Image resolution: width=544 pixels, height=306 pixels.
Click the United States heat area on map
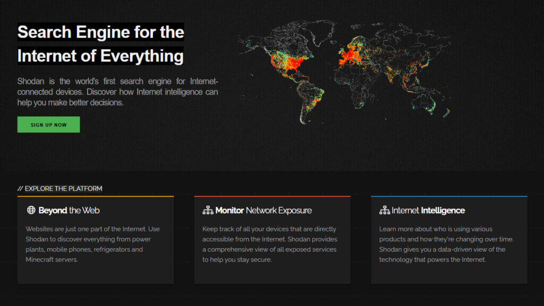click(290, 64)
